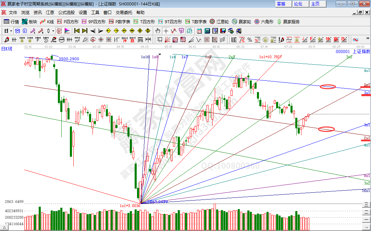The width and height of the screenshot is (371, 231).
Task: Click the percent sign drawing tool
Action: click(250, 40)
